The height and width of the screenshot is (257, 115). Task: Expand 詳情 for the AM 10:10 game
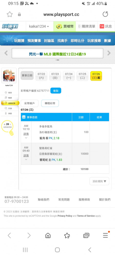26,134
